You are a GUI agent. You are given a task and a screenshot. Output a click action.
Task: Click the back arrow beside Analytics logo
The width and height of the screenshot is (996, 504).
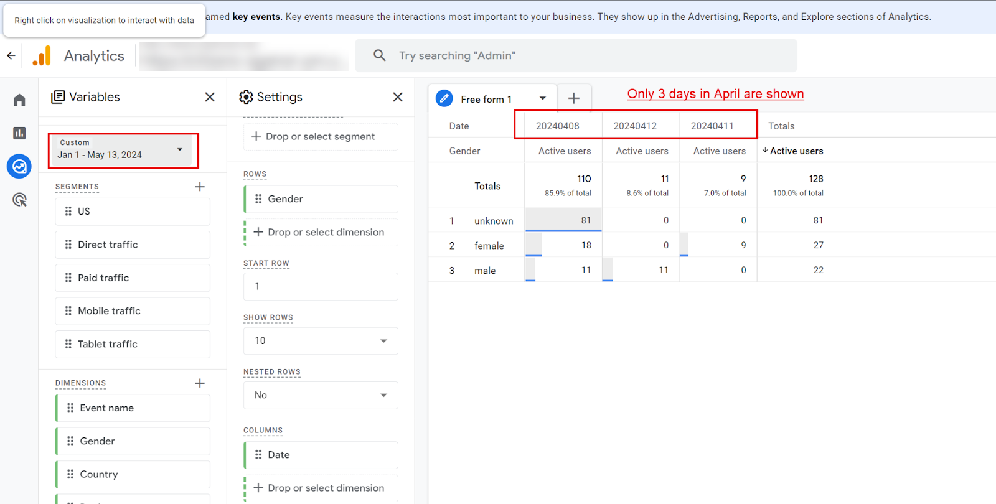11,55
